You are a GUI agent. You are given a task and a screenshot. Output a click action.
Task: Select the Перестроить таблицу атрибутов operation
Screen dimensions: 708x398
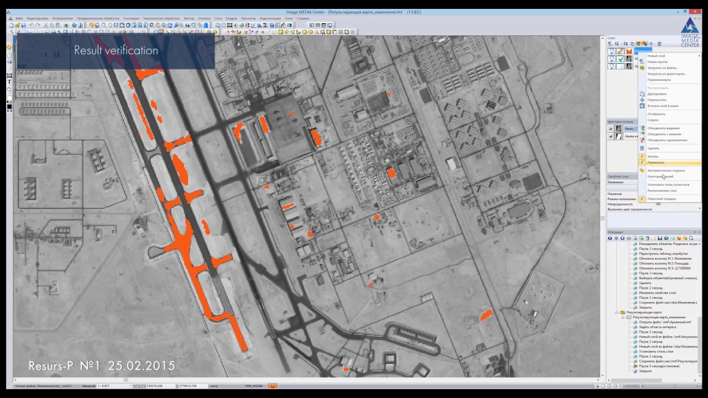663,254
